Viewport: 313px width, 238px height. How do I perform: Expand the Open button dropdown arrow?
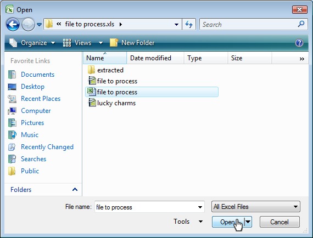click(248, 222)
